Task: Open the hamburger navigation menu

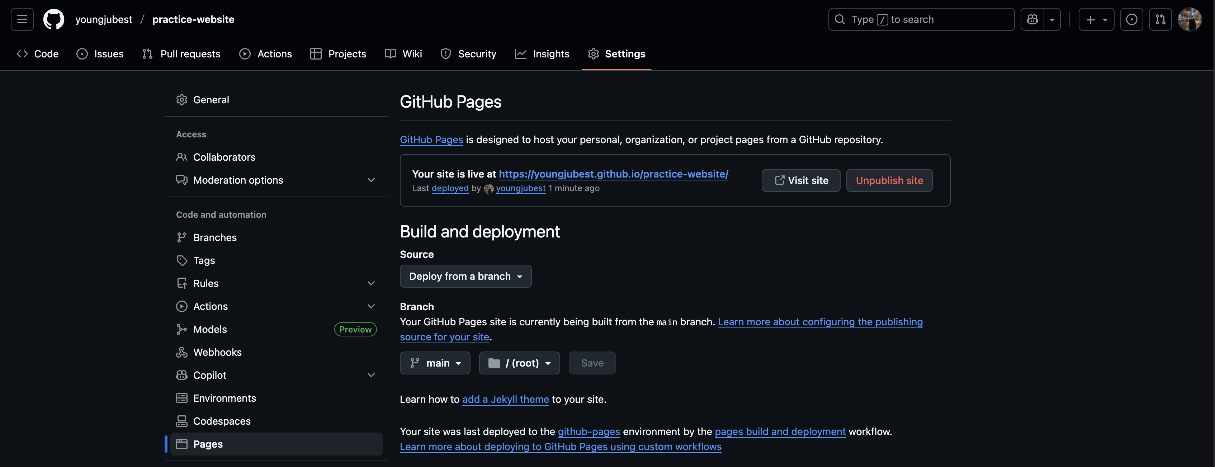Action: [x=22, y=19]
